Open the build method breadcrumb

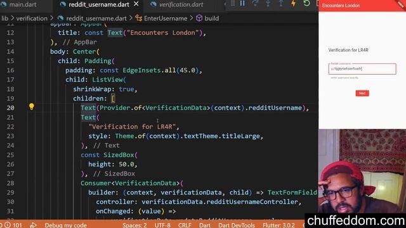point(211,18)
